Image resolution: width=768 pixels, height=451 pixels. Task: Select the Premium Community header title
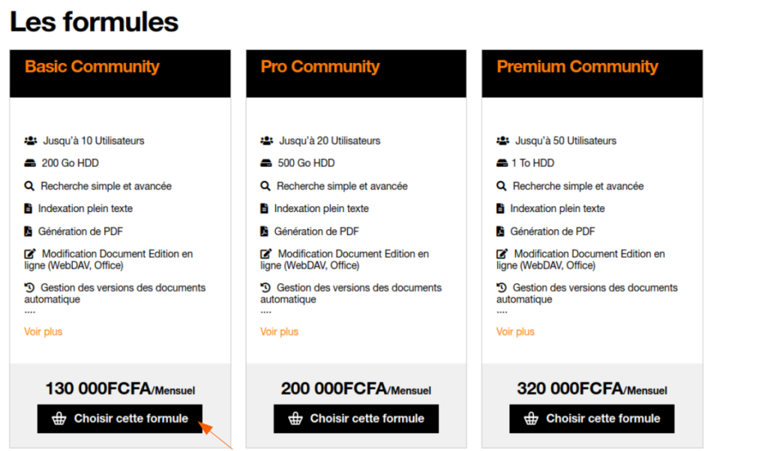(577, 67)
